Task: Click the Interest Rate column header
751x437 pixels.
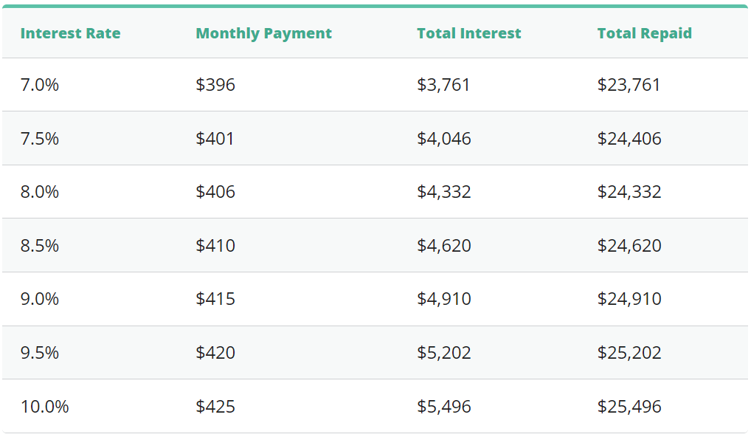Action: pos(70,33)
